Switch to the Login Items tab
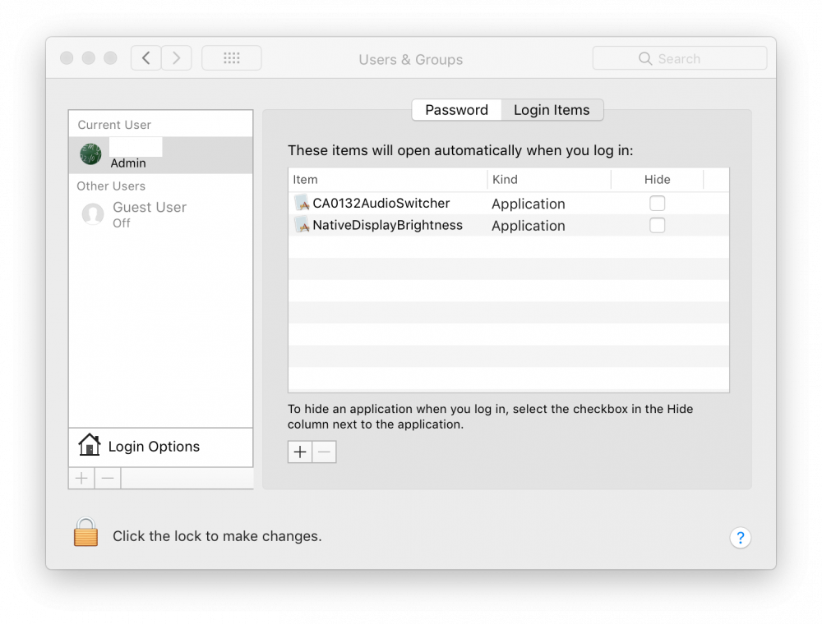 tap(552, 110)
